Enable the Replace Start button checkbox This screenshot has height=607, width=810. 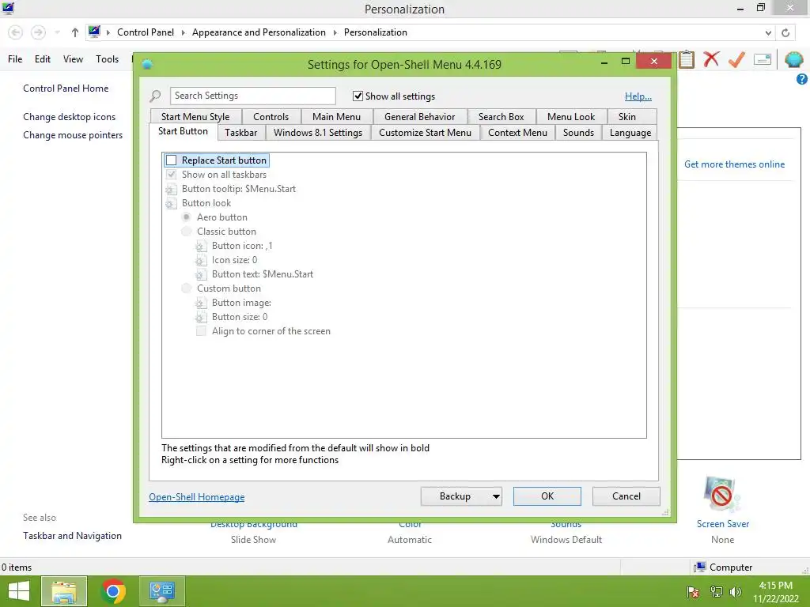171,160
